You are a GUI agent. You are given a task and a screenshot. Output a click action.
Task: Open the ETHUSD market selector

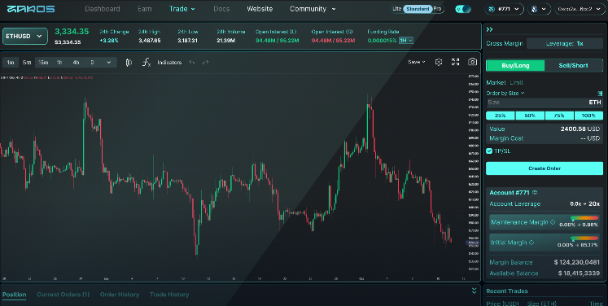tap(24, 36)
